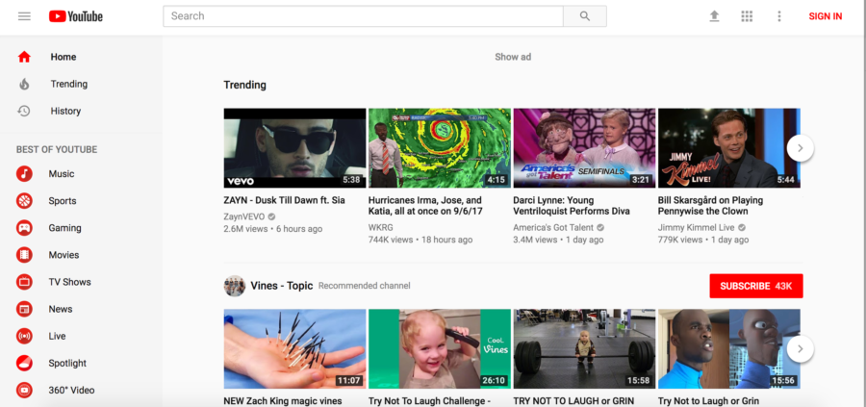This screenshot has width=866, height=407.
Task: Play the 15:56 Try Not to Laugh thumbnail
Action: pos(729,349)
